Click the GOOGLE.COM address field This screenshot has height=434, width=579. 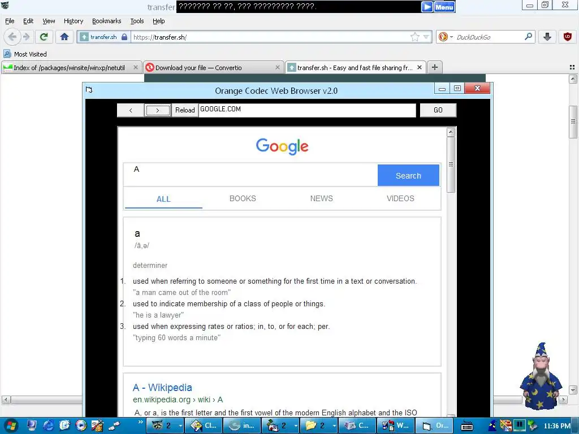[x=307, y=110]
